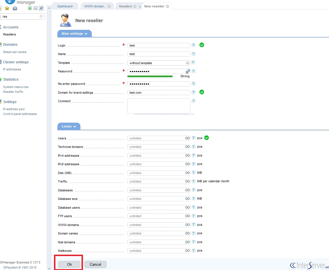Confirm with the Ok button
329x270 pixels.
(69, 264)
